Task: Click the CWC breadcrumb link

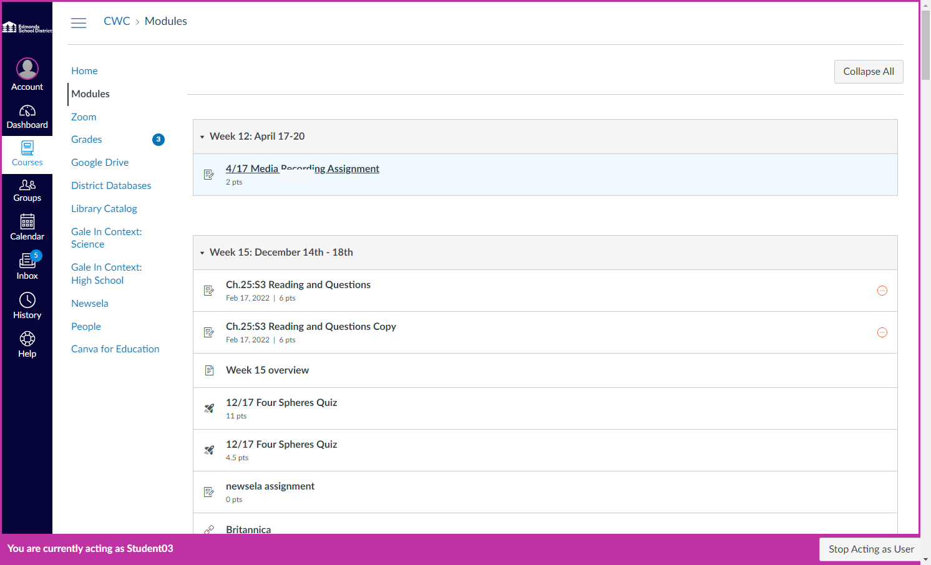Action: [x=117, y=21]
